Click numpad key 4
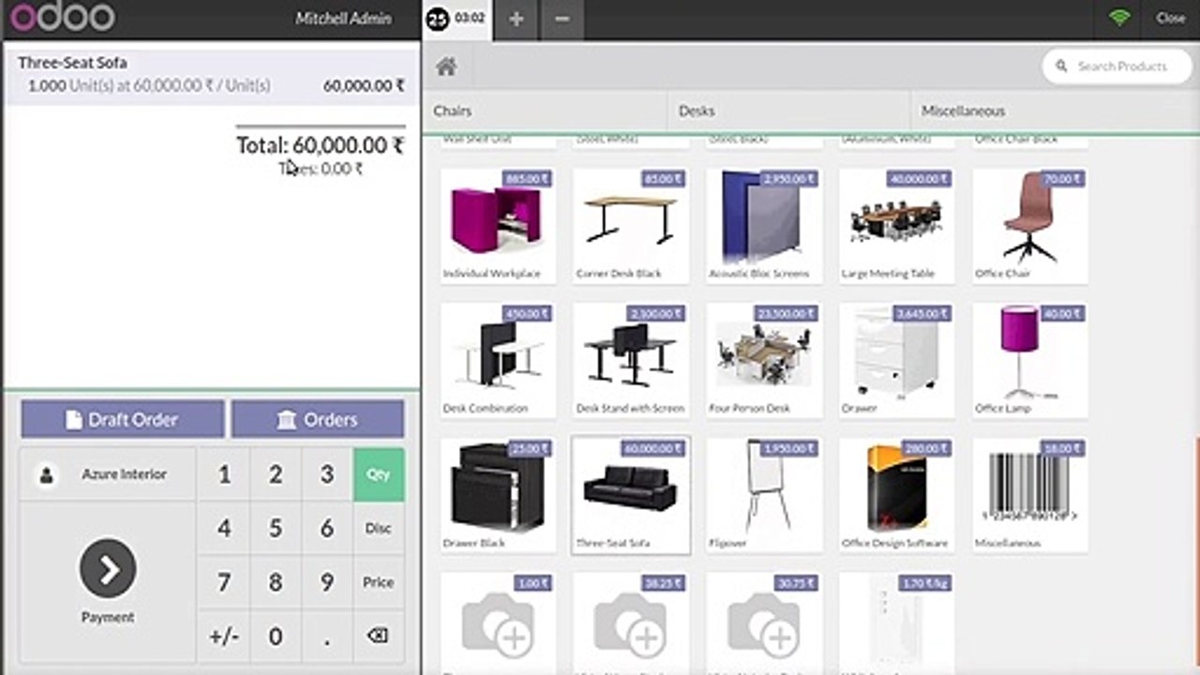Image resolution: width=1200 pixels, height=675 pixels. tap(224, 529)
